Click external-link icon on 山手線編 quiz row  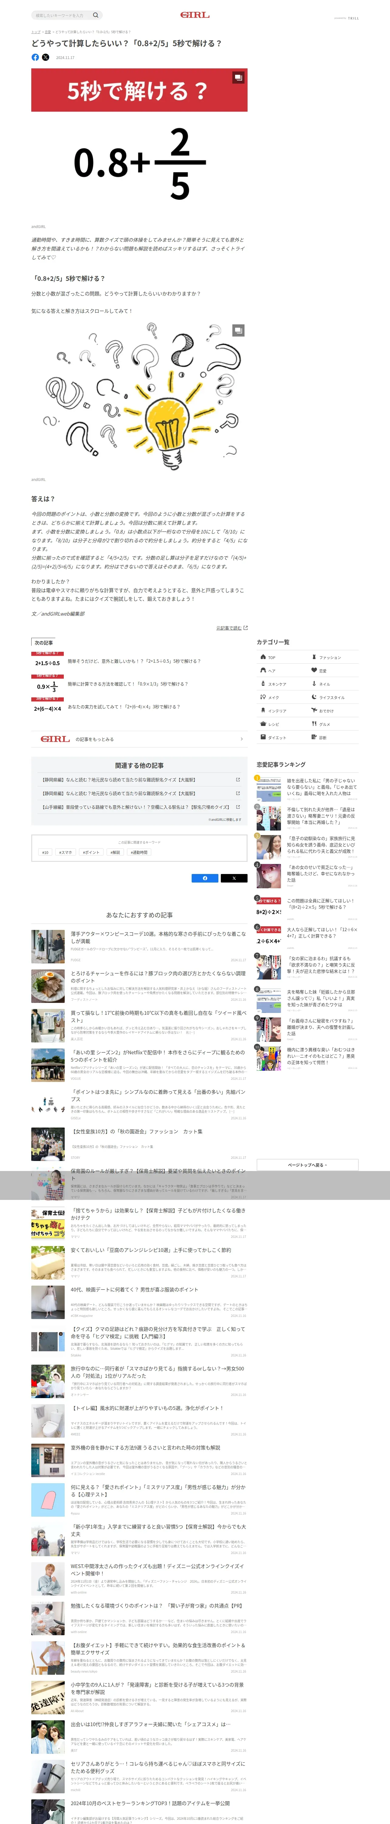coord(238,807)
